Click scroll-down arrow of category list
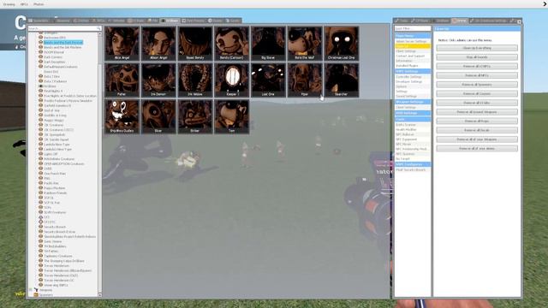This screenshot has height=308, width=548. 100,295
